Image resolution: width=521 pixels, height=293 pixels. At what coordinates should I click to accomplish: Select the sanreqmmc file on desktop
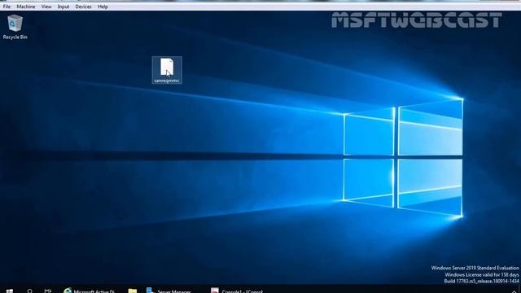167,70
